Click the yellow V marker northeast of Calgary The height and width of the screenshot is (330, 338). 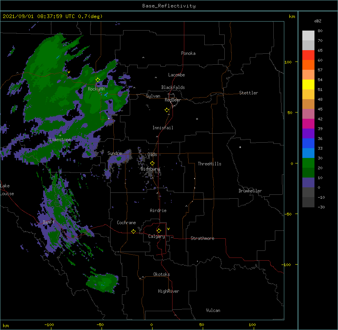coord(168,229)
